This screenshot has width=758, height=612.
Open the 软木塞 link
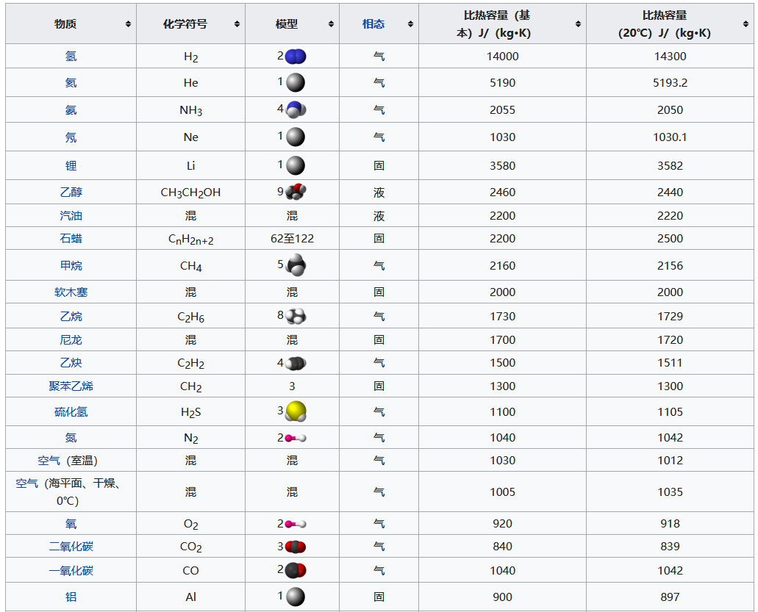click(x=71, y=292)
